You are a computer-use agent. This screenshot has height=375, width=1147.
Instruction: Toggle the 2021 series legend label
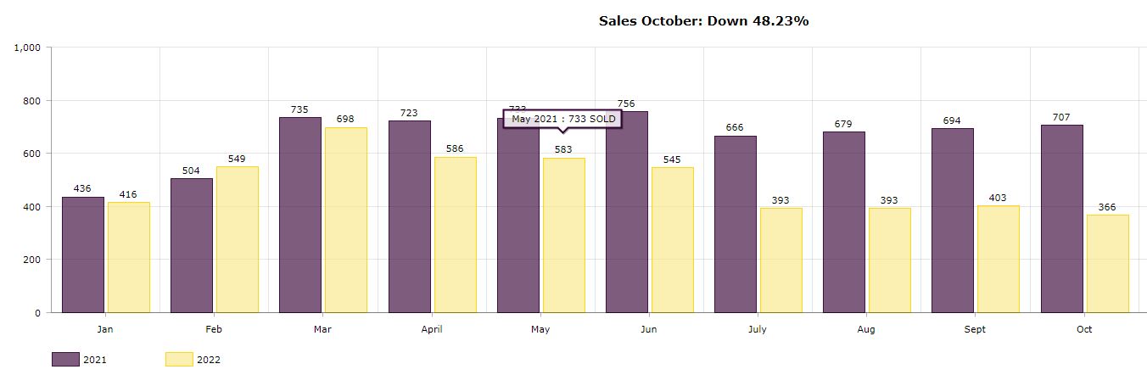pos(95,360)
